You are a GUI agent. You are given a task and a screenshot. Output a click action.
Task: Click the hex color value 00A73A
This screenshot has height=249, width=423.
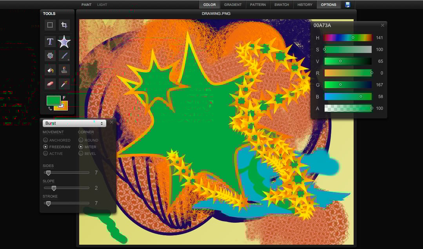click(322, 25)
